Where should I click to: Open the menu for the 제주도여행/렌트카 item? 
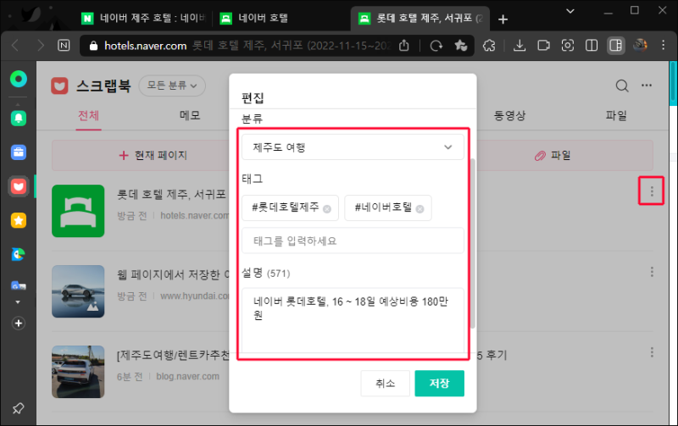[x=652, y=352]
